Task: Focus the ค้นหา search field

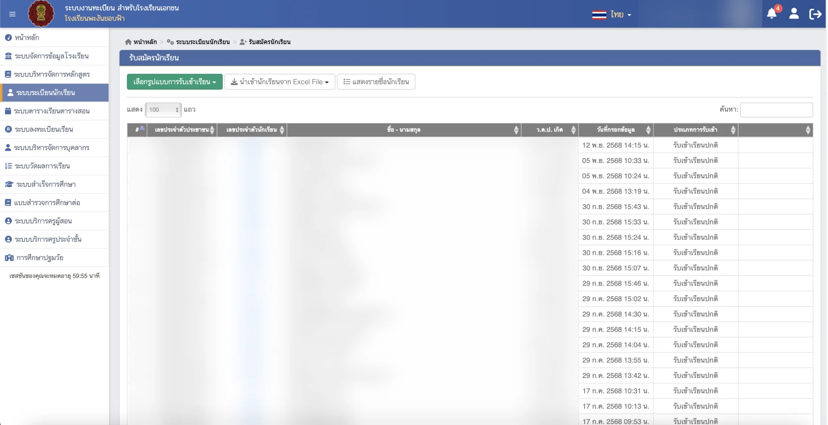Action: [x=776, y=110]
